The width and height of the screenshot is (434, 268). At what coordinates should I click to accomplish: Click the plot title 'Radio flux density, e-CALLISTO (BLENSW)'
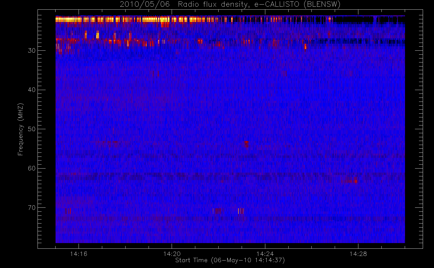click(259, 5)
